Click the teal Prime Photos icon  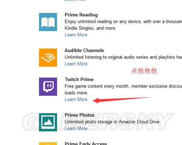point(48,122)
